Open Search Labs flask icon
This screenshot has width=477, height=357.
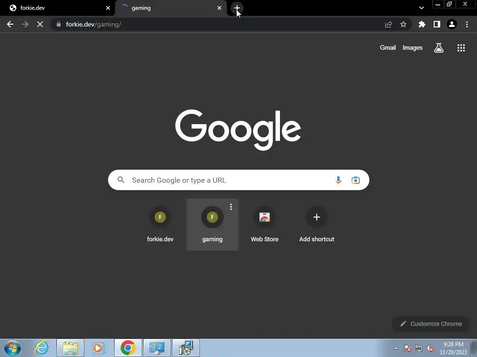coord(439,48)
